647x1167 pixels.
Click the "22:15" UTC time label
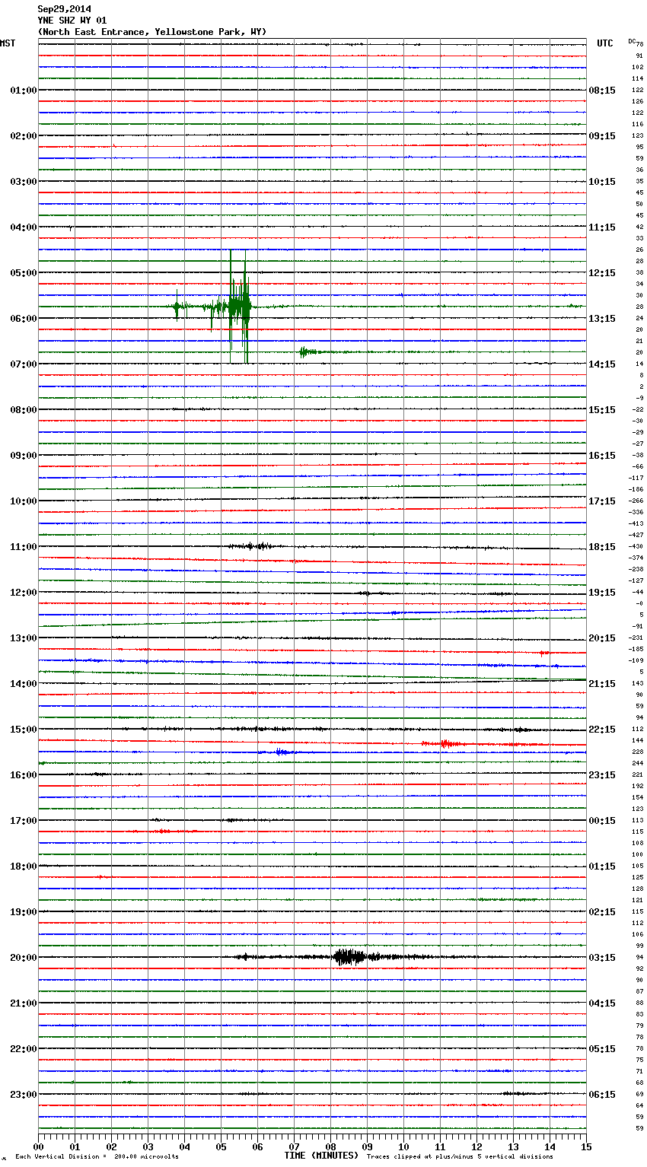click(602, 730)
